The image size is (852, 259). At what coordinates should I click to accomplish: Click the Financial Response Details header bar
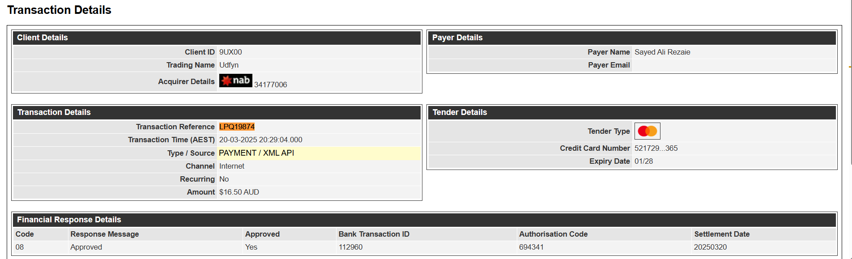[x=425, y=220]
